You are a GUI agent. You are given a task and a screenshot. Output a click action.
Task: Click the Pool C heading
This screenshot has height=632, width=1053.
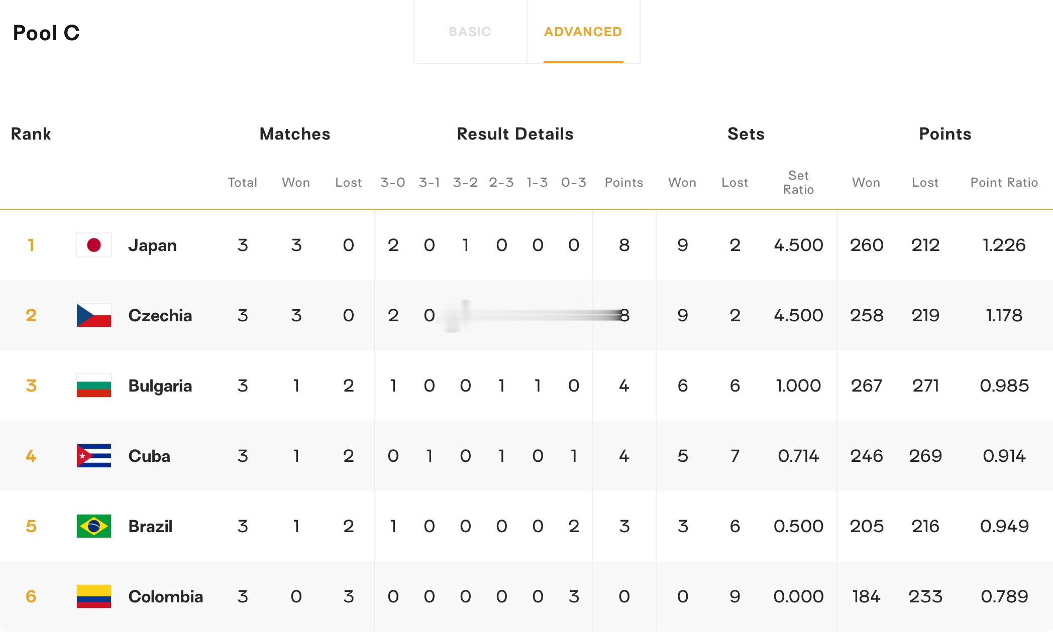point(46,33)
